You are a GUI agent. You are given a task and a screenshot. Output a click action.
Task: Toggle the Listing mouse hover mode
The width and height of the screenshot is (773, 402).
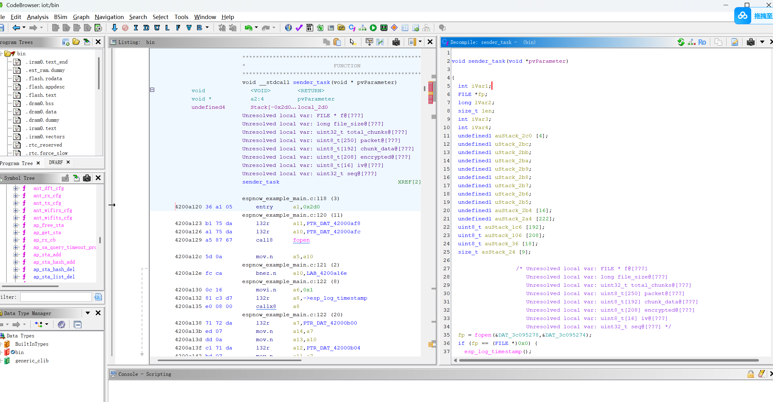[352, 42]
